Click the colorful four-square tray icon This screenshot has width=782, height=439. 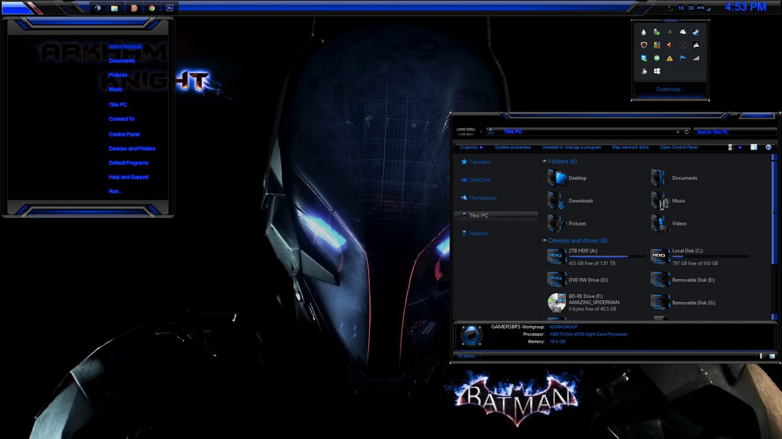[x=657, y=45]
